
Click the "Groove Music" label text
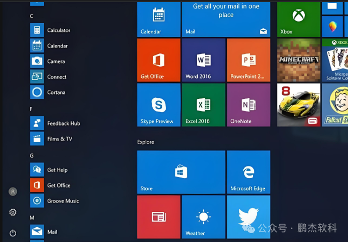pyautogui.click(x=63, y=201)
